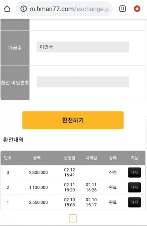This screenshot has height=226, width=147.
Task: Click the 환전내역 section heading
Action: pyautogui.click(x=13, y=140)
